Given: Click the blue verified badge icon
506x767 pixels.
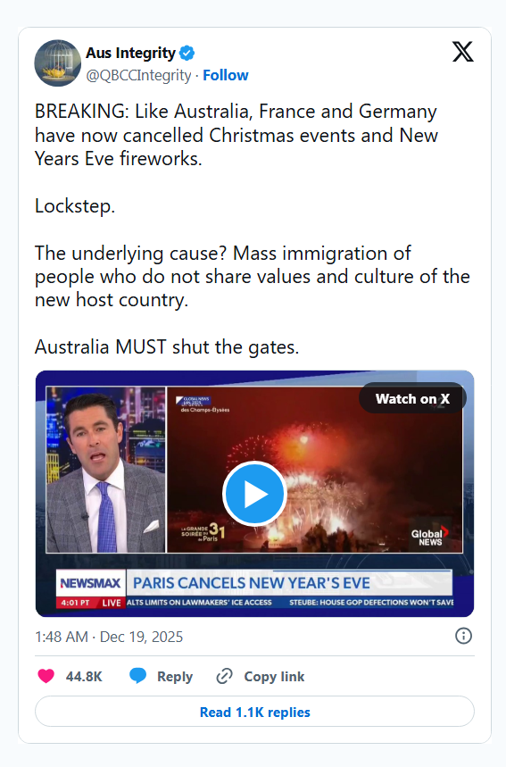Looking at the screenshot, I should pos(187,53).
